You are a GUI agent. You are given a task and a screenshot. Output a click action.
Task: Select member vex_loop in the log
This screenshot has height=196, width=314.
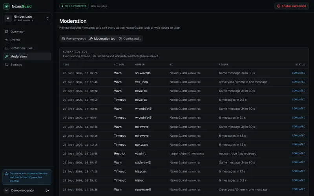click(x=141, y=82)
